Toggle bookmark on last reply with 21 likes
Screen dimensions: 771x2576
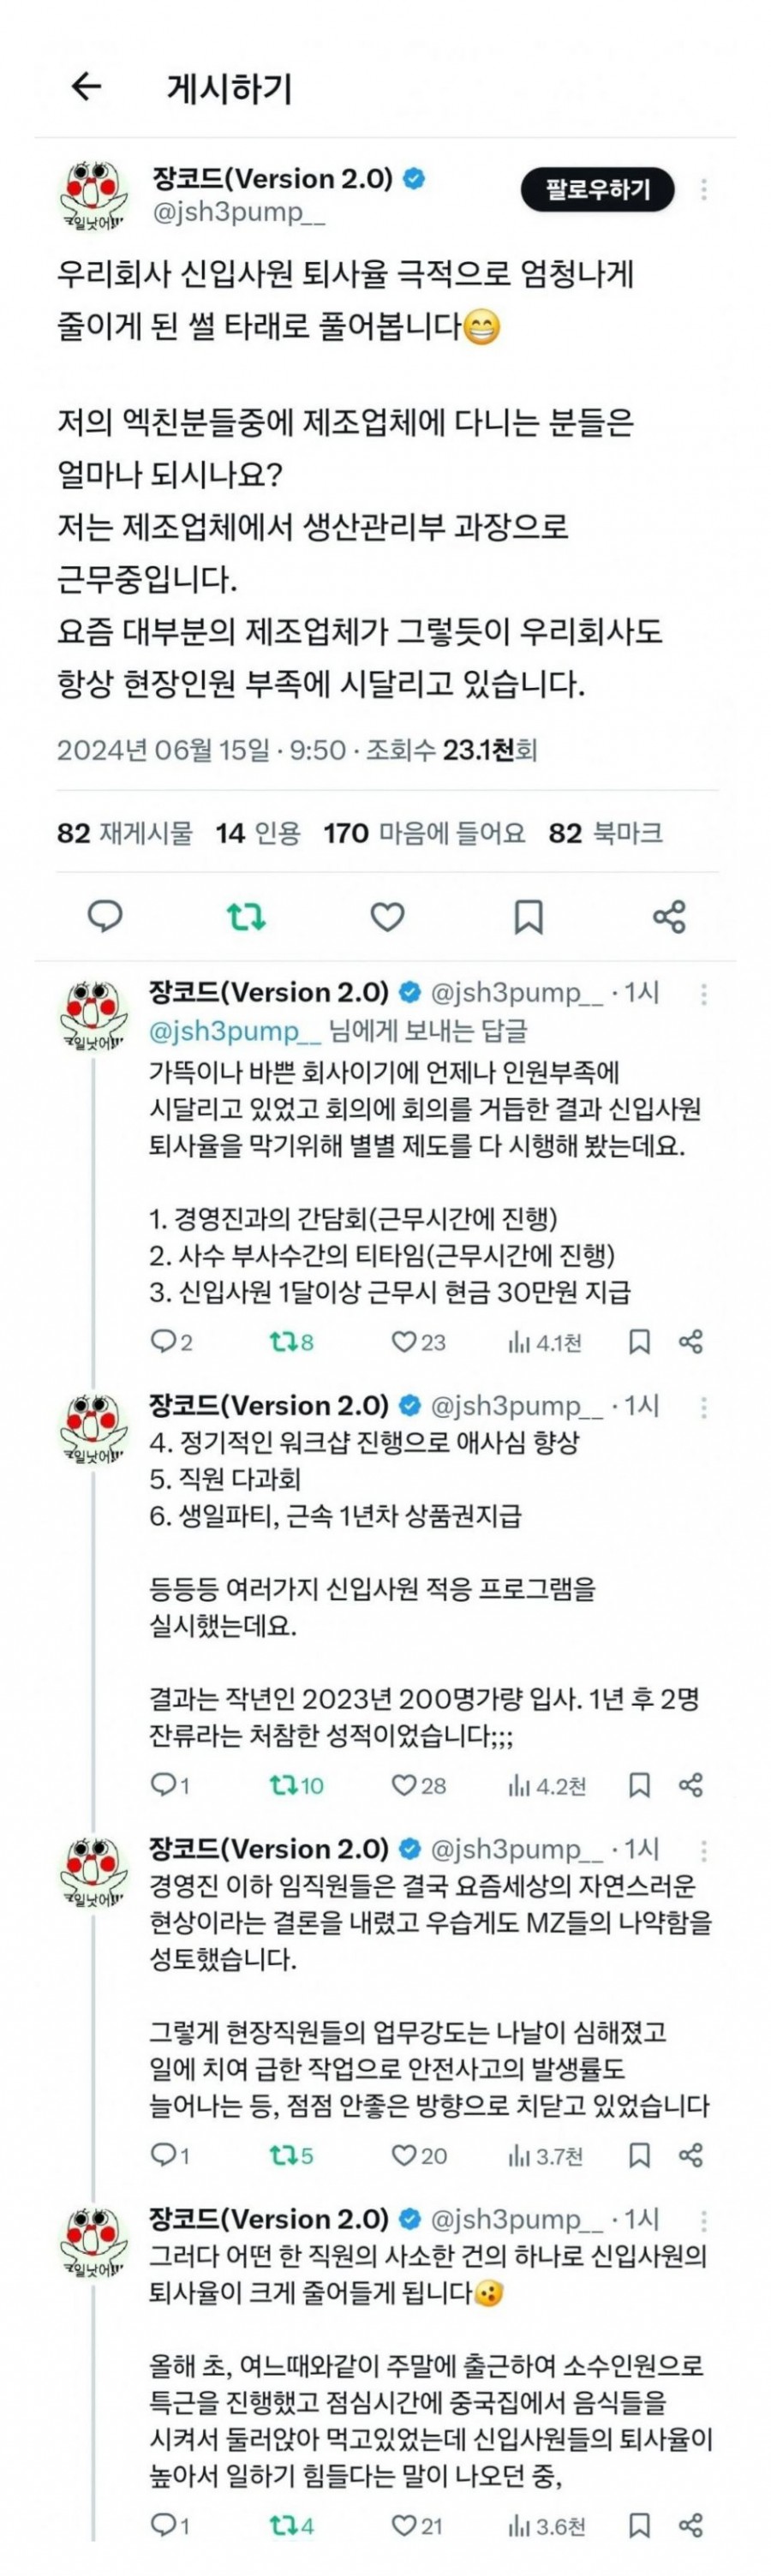(639, 2526)
